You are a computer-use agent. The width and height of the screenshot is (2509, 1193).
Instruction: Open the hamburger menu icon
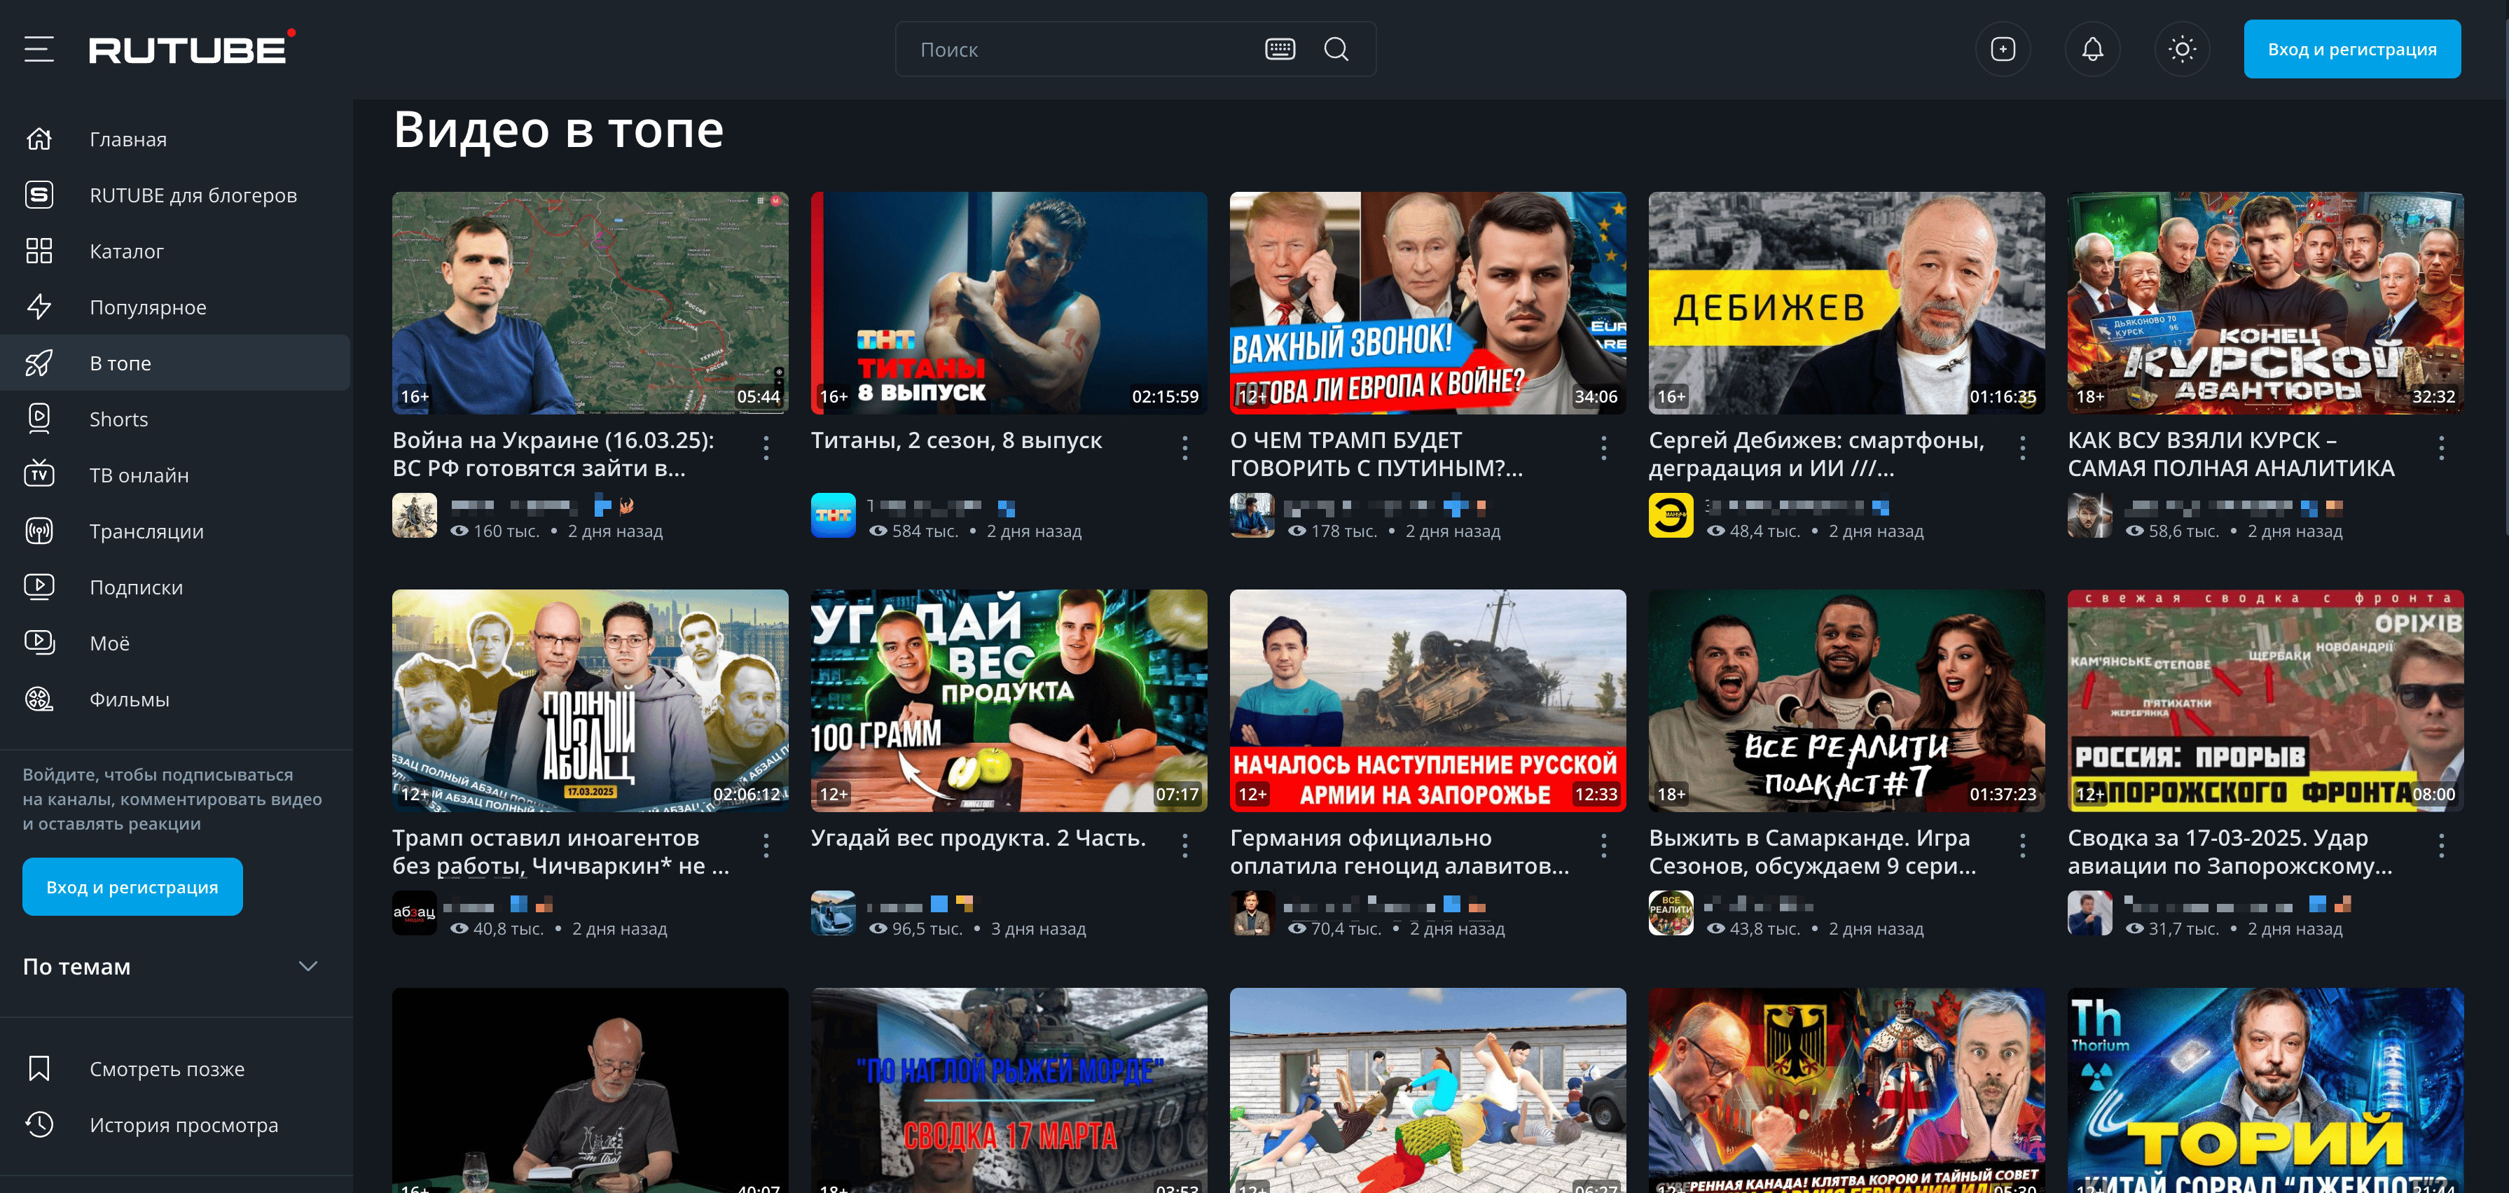(x=39, y=49)
